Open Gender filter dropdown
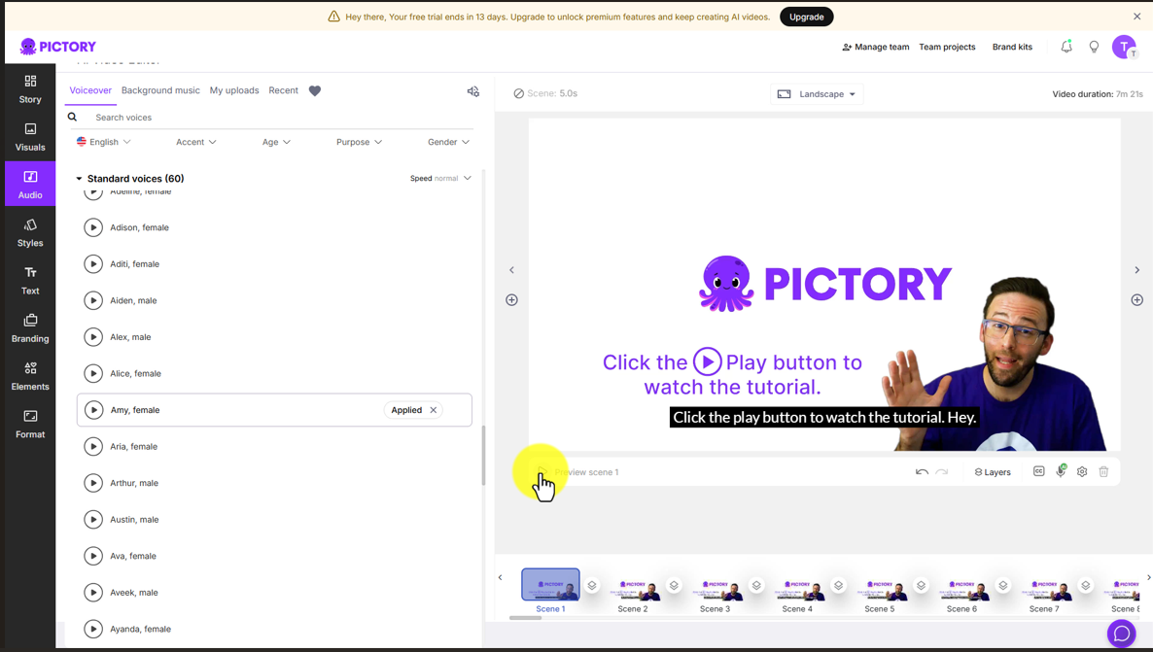 pos(448,142)
